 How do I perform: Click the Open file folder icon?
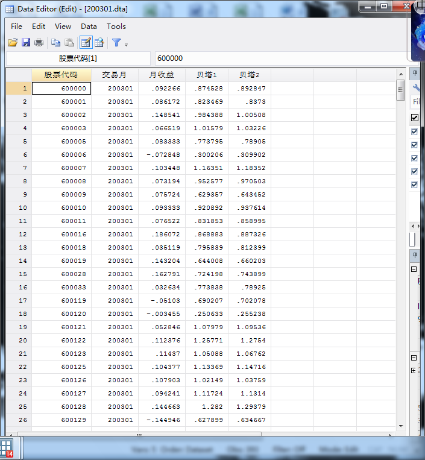[13, 43]
